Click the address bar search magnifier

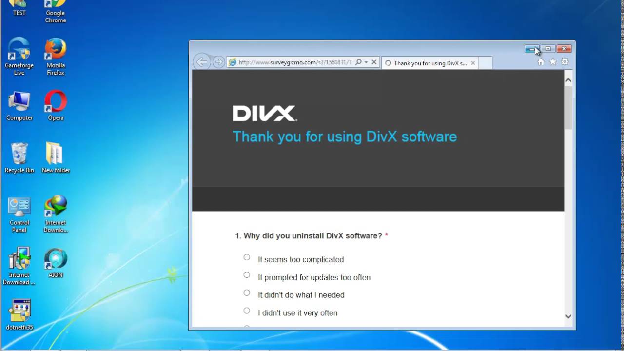pos(358,62)
